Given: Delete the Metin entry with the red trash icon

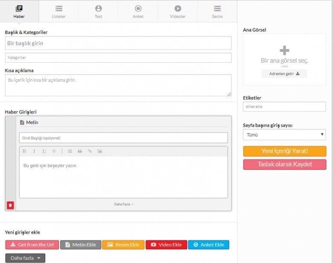Looking at the screenshot, I should click(10, 205).
